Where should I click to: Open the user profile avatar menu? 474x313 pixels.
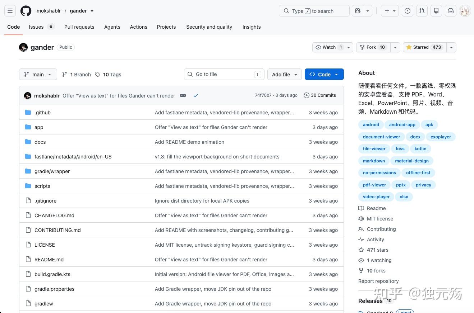pos(465,11)
